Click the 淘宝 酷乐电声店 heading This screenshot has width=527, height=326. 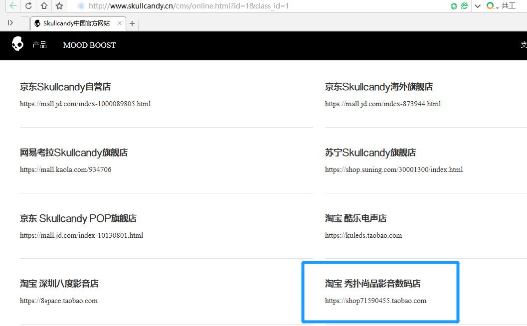click(x=355, y=218)
